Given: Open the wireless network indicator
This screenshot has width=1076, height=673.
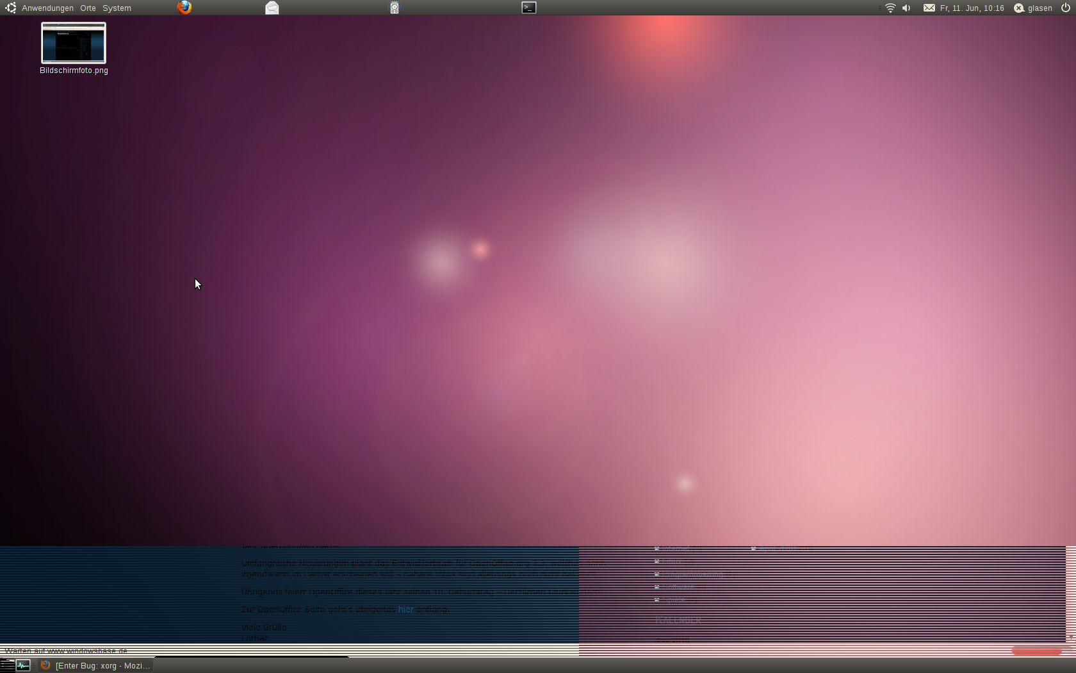Looking at the screenshot, I should (x=890, y=8).
